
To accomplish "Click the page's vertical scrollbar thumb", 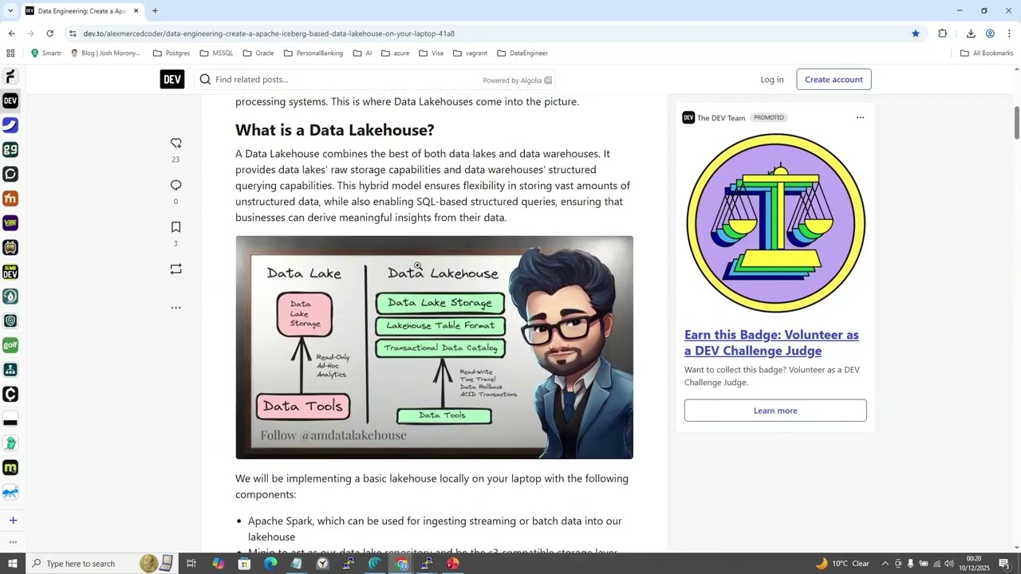I will [1017, 122].
